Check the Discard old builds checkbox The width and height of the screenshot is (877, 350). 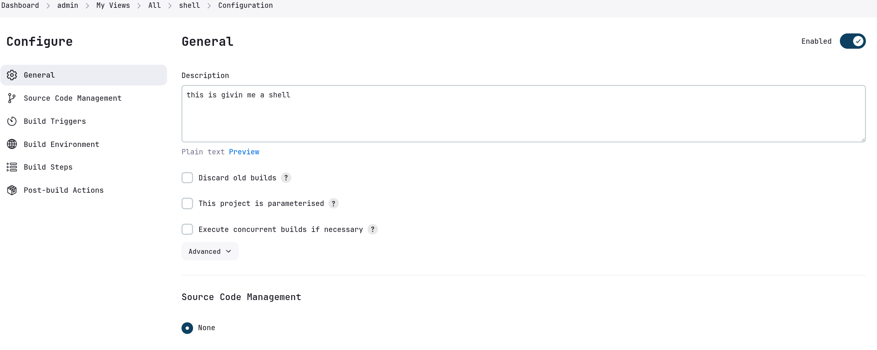(x=187, y=178)
